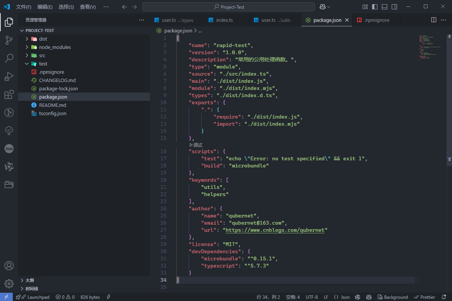The height and width of the screenshot is (301, 452).
Task: Expand the 大纲 outline section
Action: [x=29, y=280]
